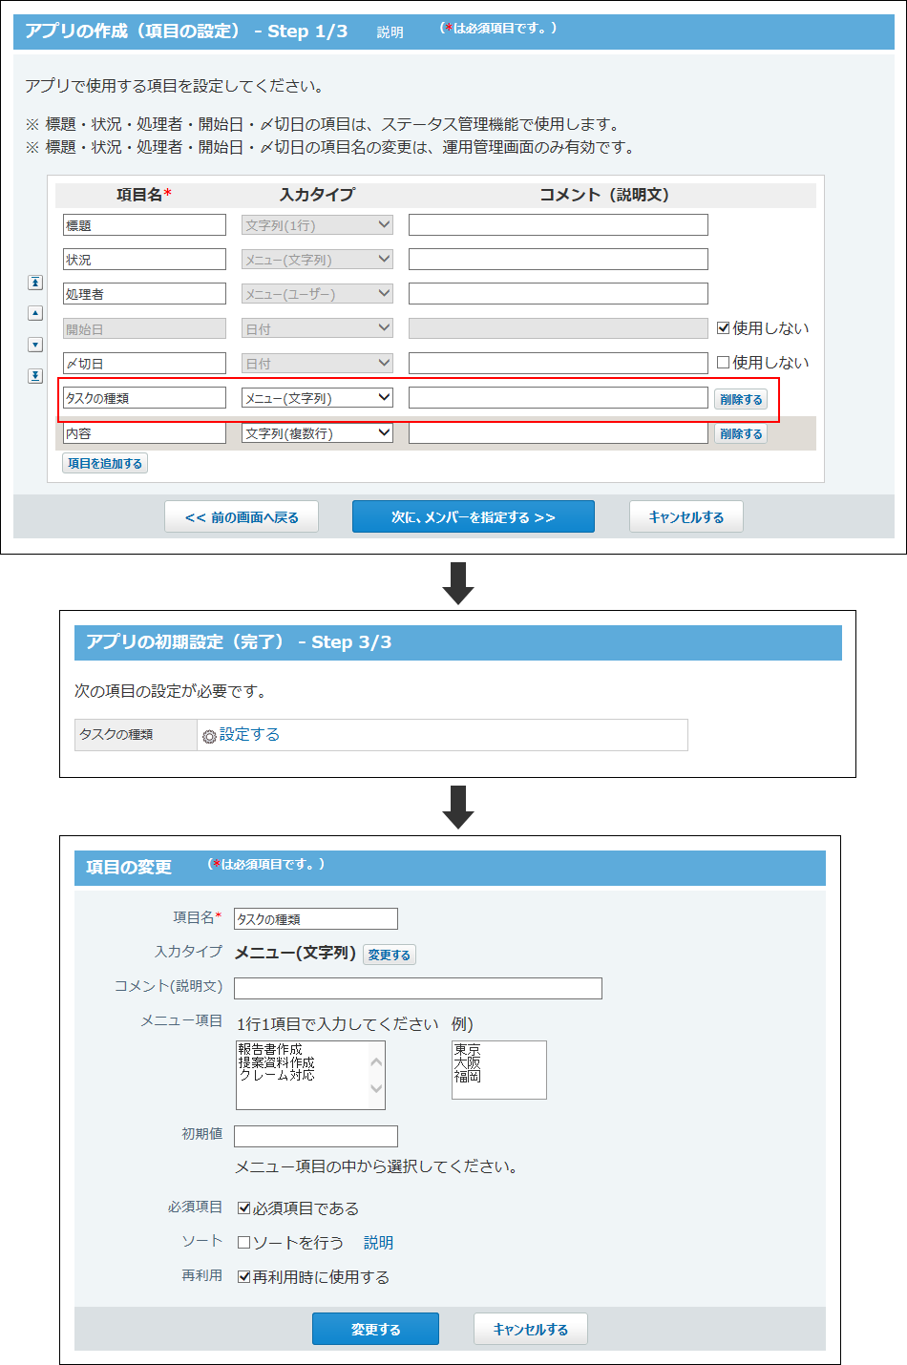
Task: Click the comment field for 〆切日 row
Action: [x=559, y=363]
